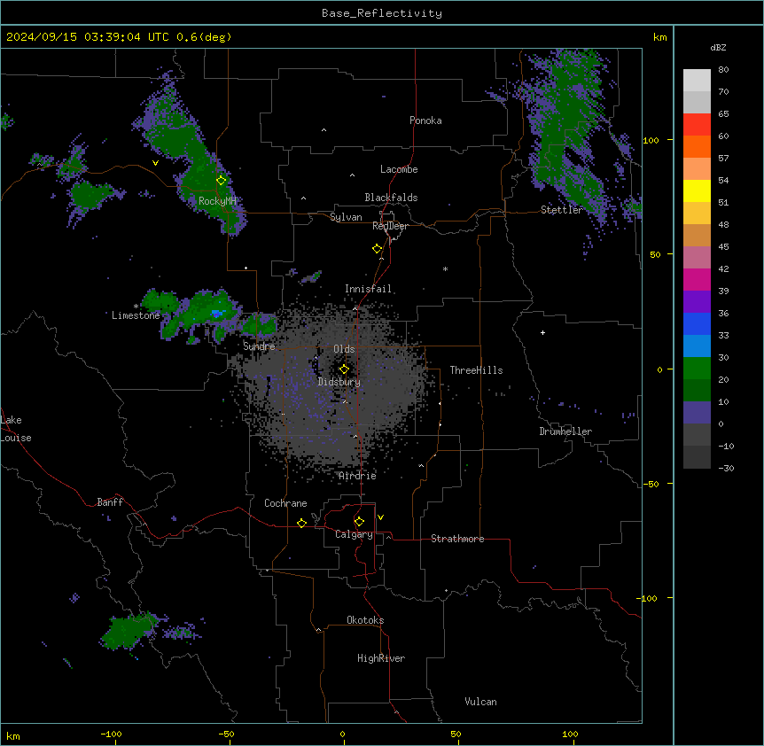The image size is (764, 746).
Task: Click the blue high-reflectivity core east of Limestone
Action: click(x=217, y=313)
